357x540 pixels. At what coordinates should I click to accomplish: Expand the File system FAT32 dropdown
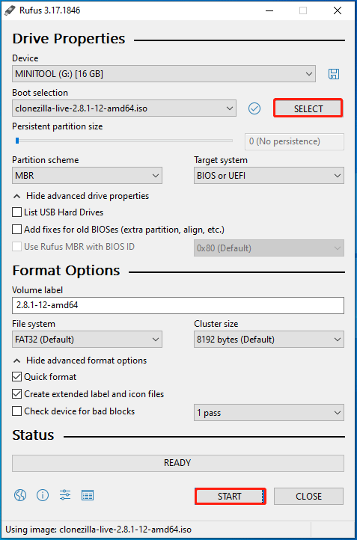[x=87, y=340]
